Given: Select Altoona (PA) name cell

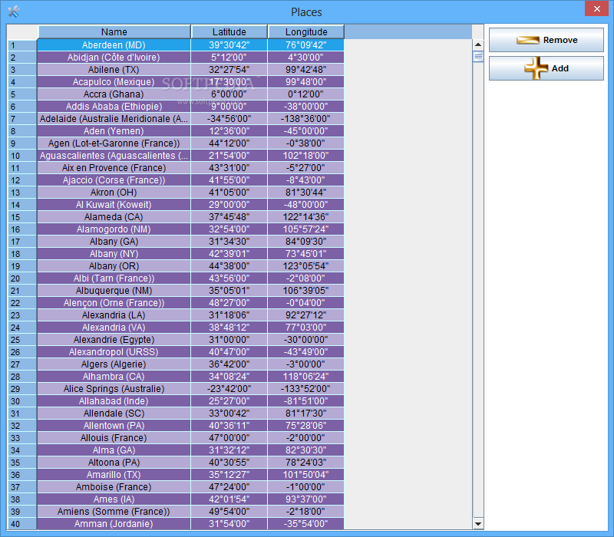Looking at the screenshot, I should [x=114, y=463].
